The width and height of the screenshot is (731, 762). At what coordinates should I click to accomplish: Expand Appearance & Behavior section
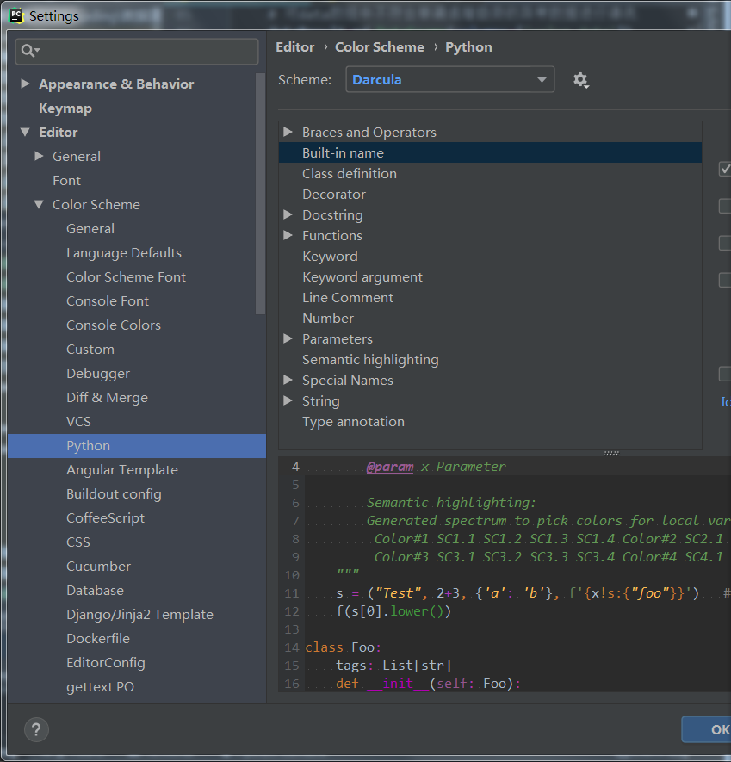pos(25,84)
